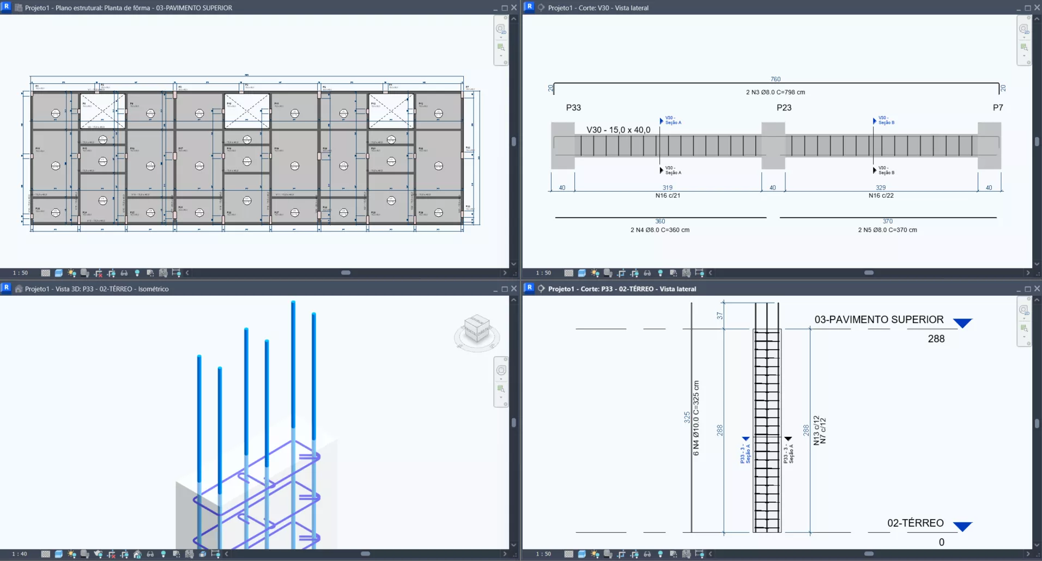This screenshot has height=561, width=1042.
Task: Click vertical scrollbar thumb in V30 section view
Action: coord(1037,142)
